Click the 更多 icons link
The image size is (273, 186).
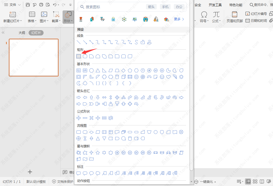pyautogui.click(x=179, y=19)
